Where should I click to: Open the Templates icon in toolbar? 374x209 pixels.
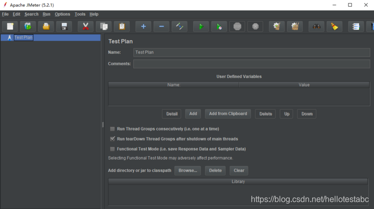pyautogui.click(x=28, y=27)
